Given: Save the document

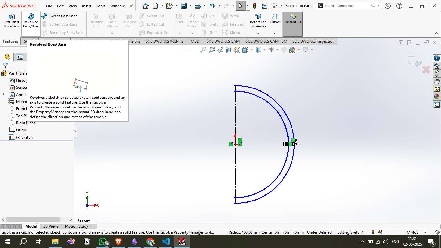Looking at the screenshot, I should [x=184, y=6].
